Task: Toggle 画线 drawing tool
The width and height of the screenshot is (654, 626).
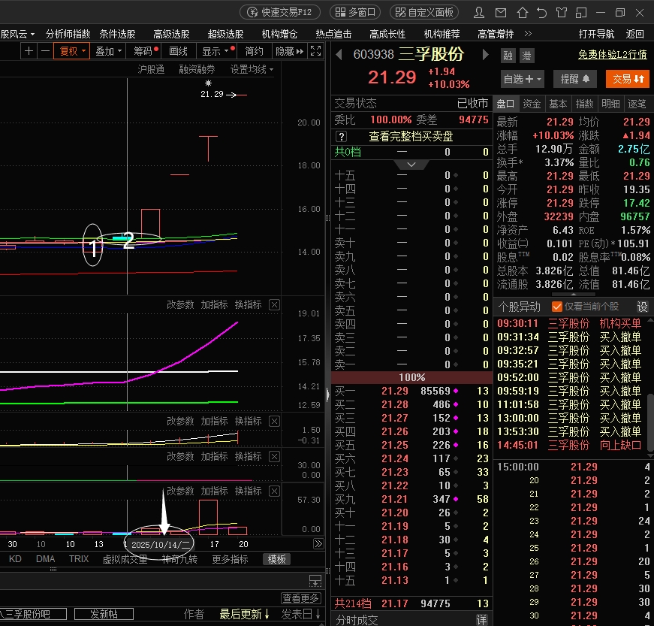Action: (178, 51)
